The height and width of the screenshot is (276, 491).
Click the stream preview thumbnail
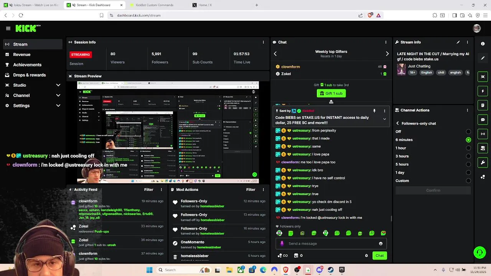[168, 133]
